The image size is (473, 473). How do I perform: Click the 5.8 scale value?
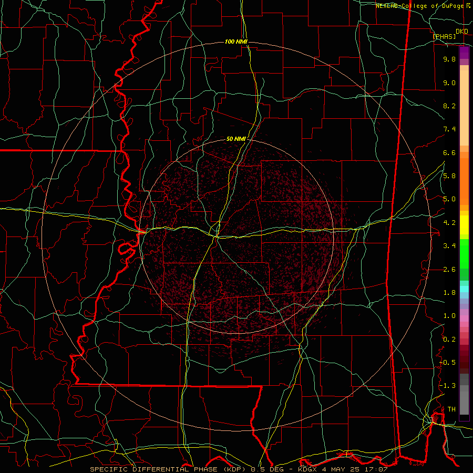(x=449, y=176)
